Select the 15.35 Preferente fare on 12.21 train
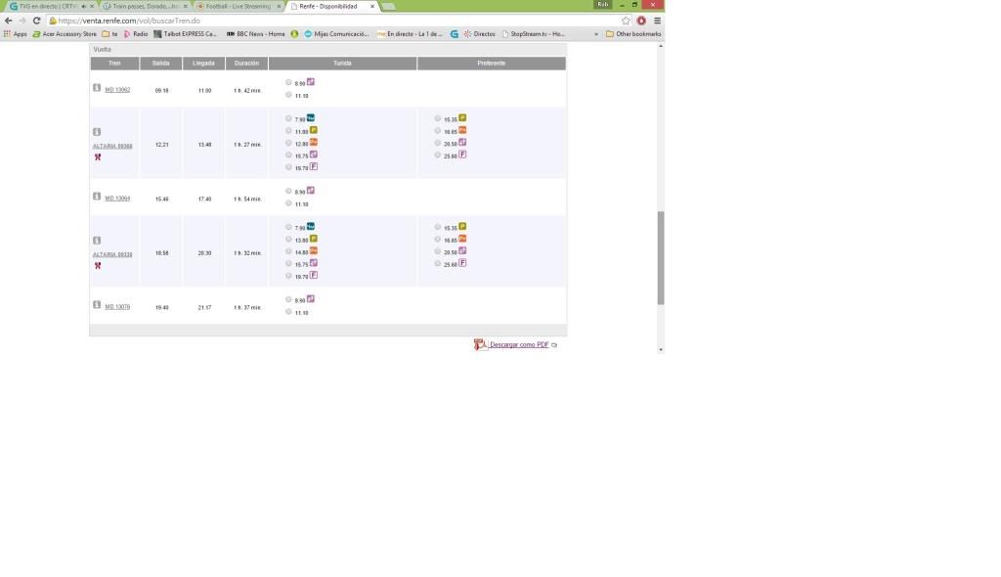 tap(438, 118)
